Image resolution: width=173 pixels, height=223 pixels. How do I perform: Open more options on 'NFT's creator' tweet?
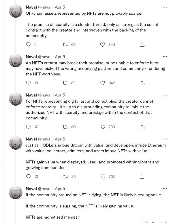click(165, 57)
